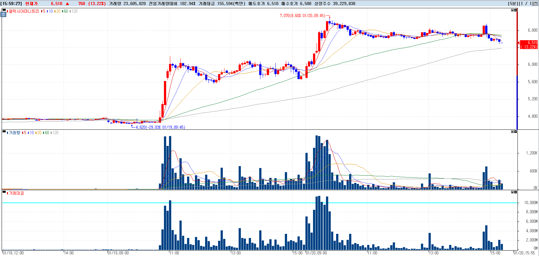539x256 pixels.
Task: Click the 10,000M trading value axis label
Action: (531, 203)
